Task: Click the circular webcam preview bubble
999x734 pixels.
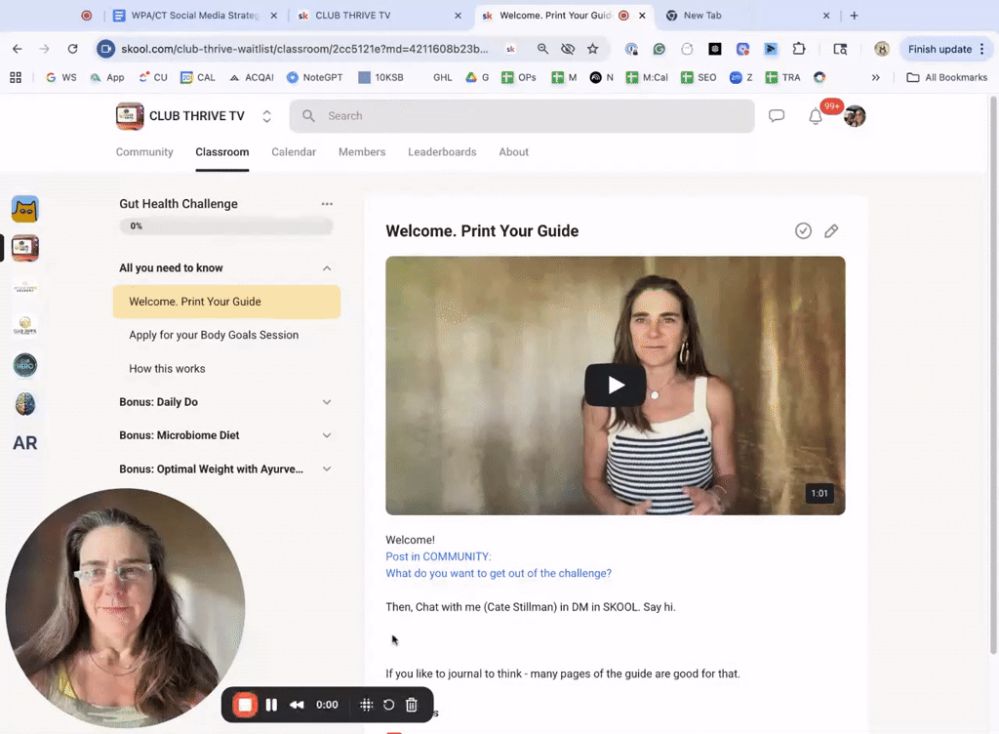Action: pyautogui.click(x=125, y=608)
